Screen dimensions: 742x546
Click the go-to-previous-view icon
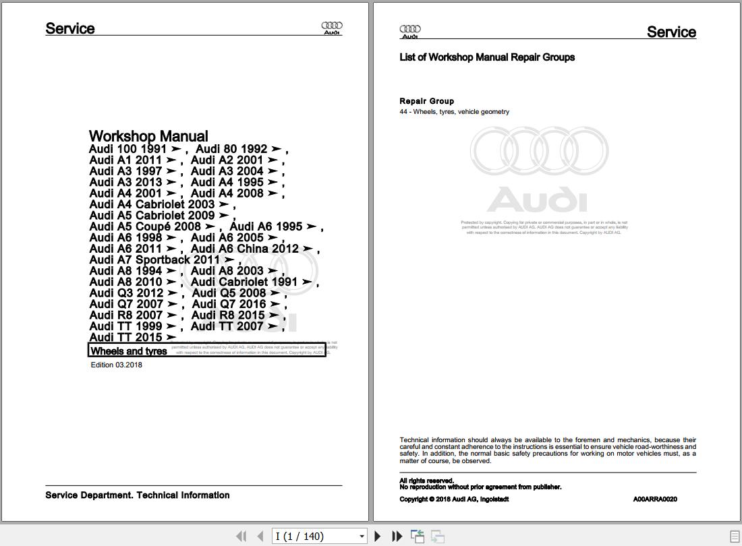point(418,536)
